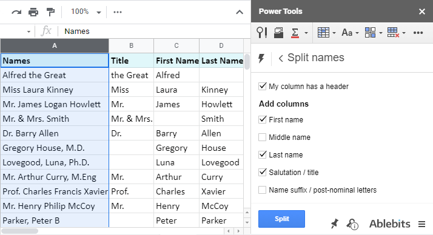Click the Power Tools Aa text icon
The height and width of the screenshot is (235, 433).
(347, 33)
